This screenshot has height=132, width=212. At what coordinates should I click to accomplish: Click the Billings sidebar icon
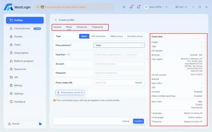click(x=11, y=85)
